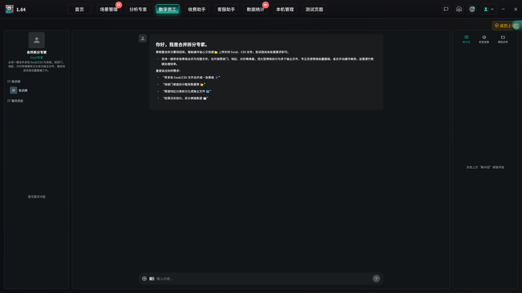Image resolution: width=522 pixels, height=293 pixels.
Task: Click the Excel专家 green label
Action: (36, 58)
